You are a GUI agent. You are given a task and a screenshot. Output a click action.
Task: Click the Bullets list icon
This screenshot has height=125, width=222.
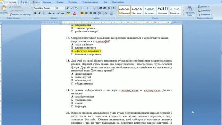pos(82,8)
